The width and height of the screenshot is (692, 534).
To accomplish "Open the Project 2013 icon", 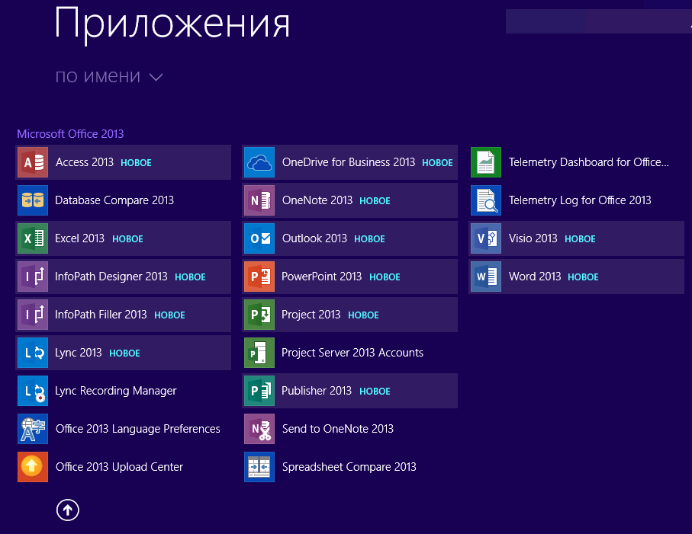I will pos(259,315).
